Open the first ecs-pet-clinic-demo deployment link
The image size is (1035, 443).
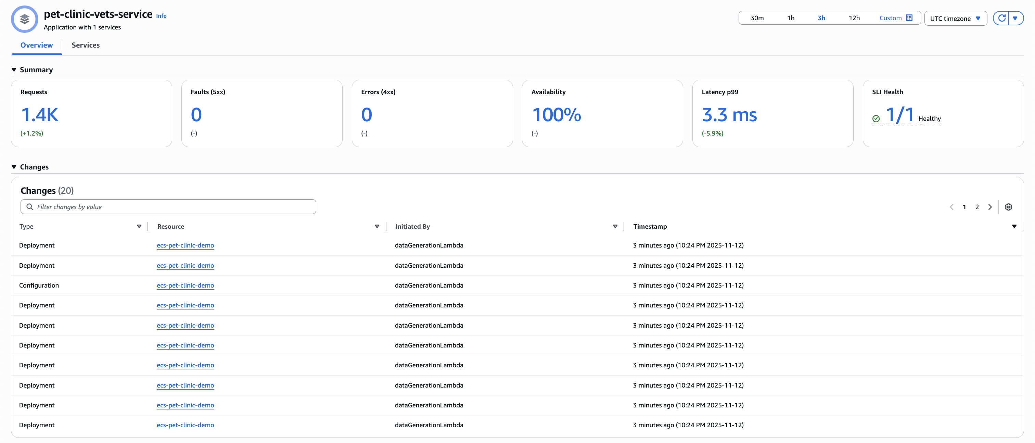point(185,245)
